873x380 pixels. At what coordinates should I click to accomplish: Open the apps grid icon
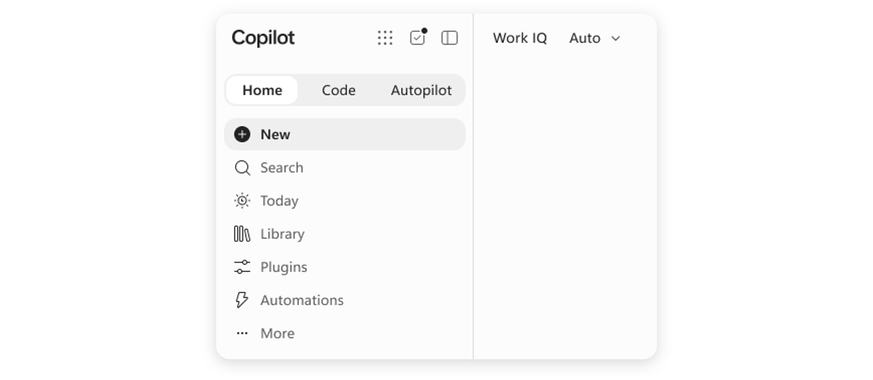tap(385, 38)
